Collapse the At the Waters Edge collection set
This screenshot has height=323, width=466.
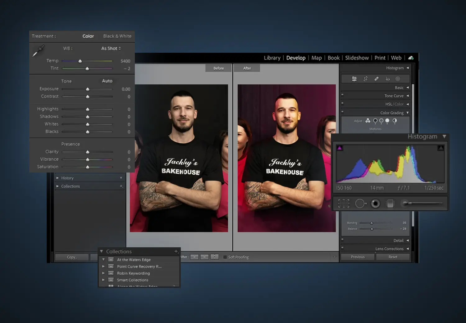pyautogui.click(x=103, y=260)
